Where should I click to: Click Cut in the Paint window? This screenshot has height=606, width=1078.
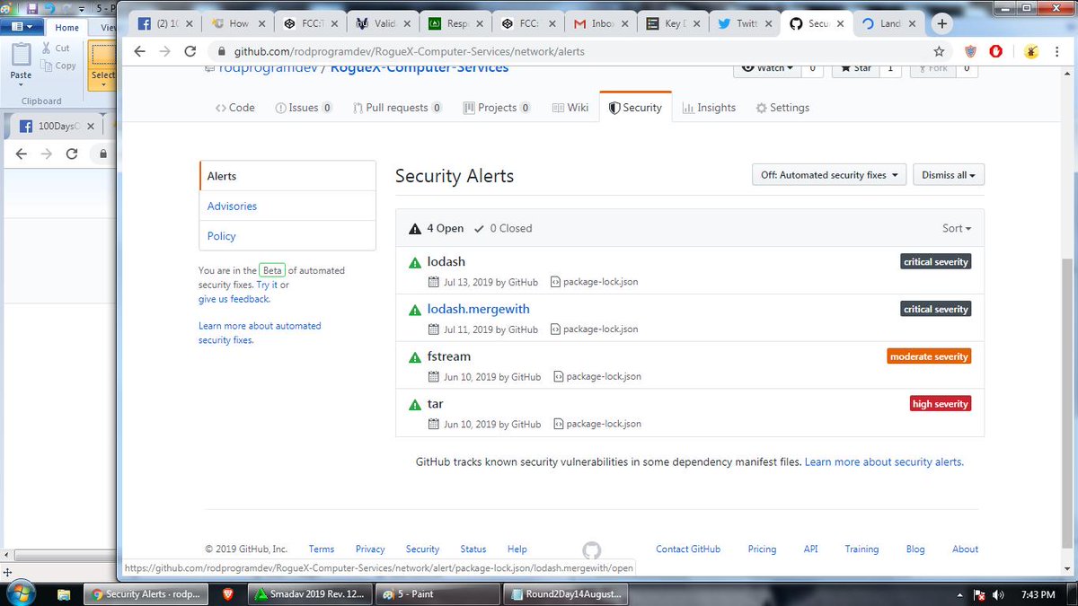coord(55,48)
